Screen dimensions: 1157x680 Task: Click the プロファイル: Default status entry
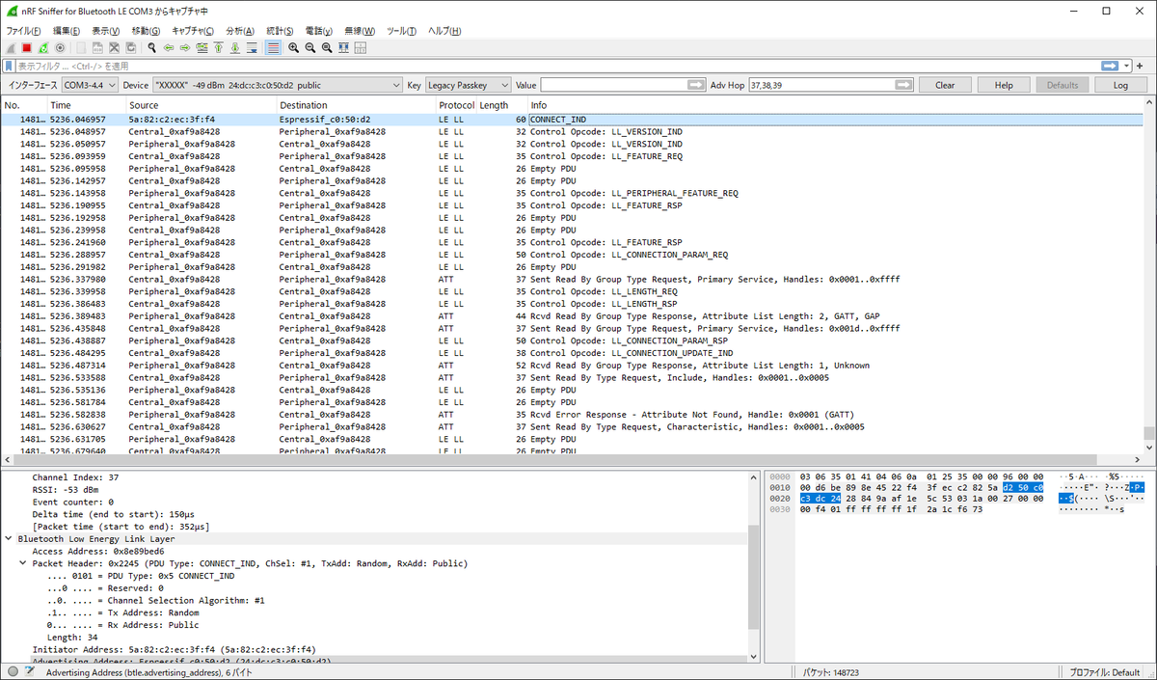(1105, 671)
